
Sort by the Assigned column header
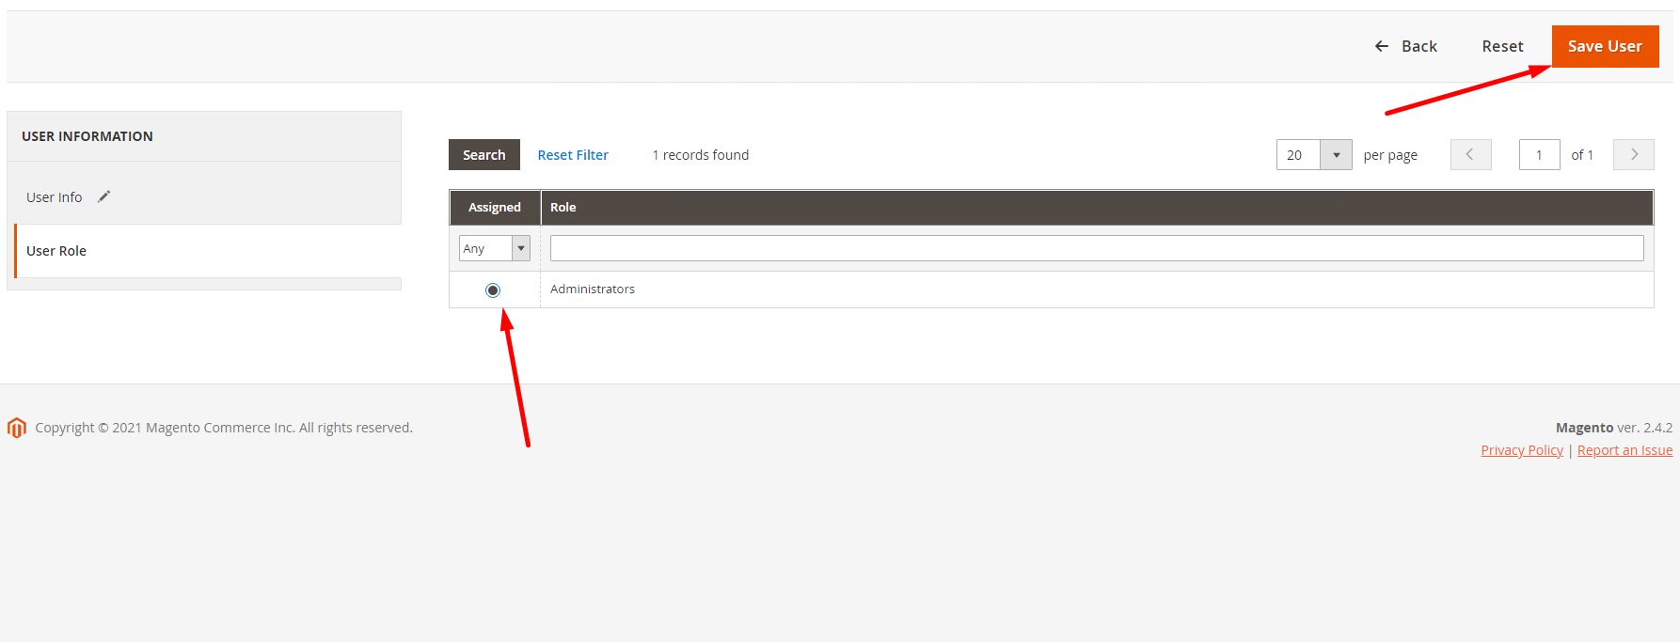[x=495, y=207]
